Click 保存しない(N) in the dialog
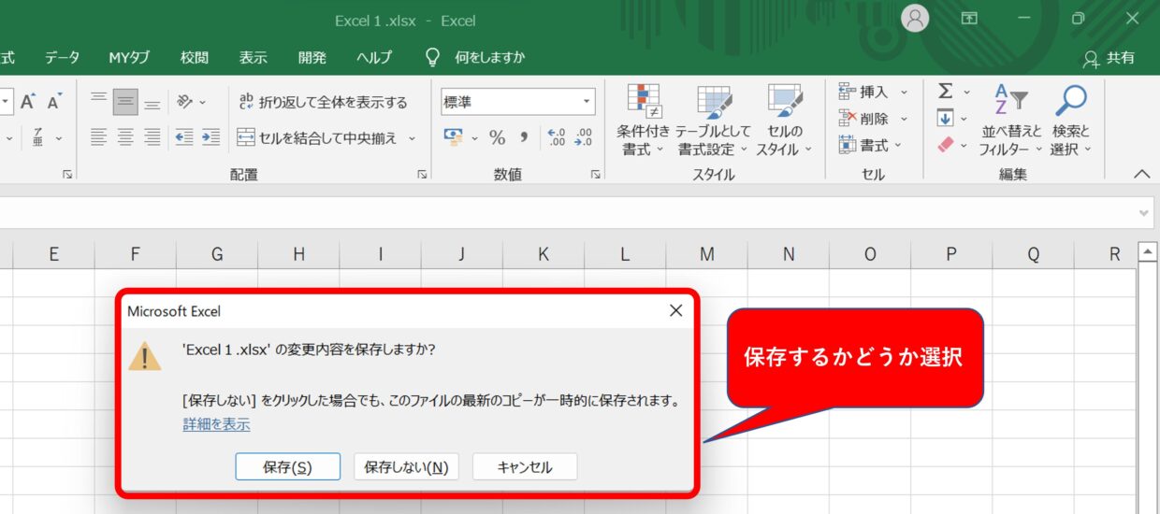Viewport: 1160px width, 514px height. click(x=406, y=467)
